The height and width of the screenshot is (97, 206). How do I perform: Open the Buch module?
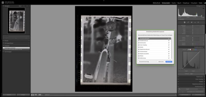click(179, 3)
